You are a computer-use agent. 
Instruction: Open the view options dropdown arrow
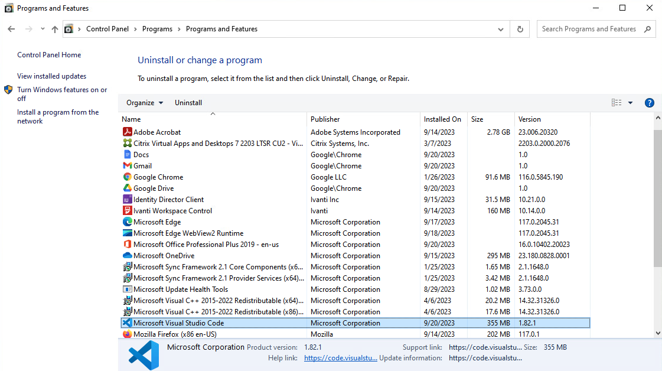coord(630,103)
